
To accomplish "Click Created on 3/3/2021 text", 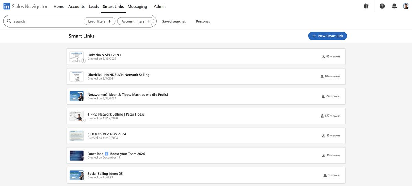I will point(101,79).
